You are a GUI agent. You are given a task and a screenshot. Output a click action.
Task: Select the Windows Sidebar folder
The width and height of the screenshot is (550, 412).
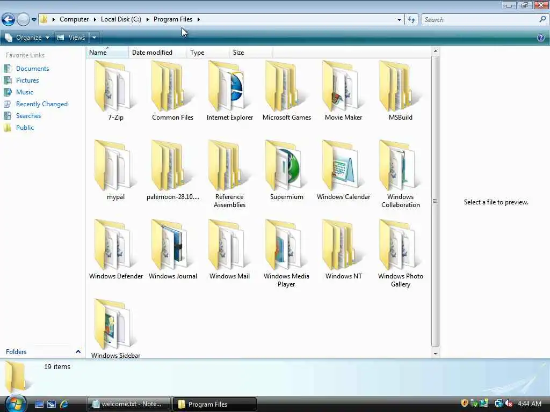point(115,329)
